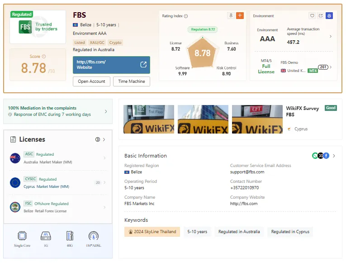Click the FBS Markets Inc company name

(139, 204)
